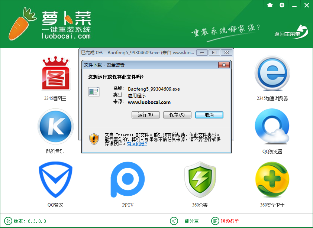Click the 萝卜菜 carrot logo
The width and height of the screenshot is (313, 228).
(x=22, y=24)
